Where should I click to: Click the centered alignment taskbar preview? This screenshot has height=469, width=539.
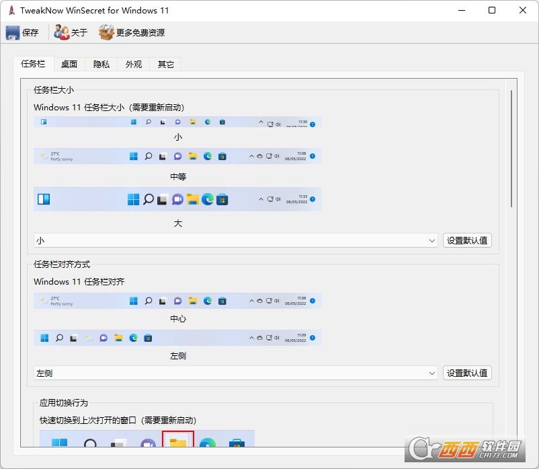[177, 301]
